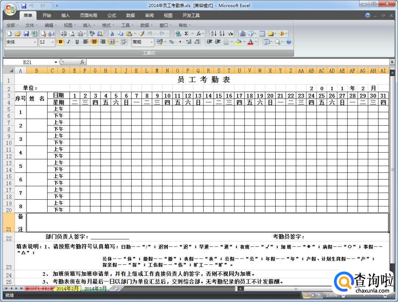Click the Increase Decimal icon

(189, 42)
